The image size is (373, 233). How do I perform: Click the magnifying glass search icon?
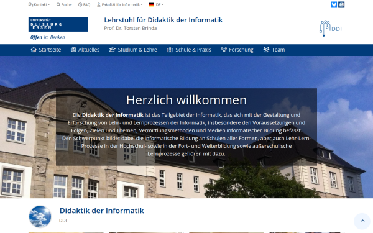(58, 4)
